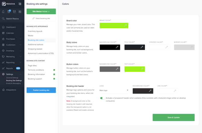Click the dark header background color swatch
Screen dimensions: 202x133
pyautogui.click(x=143, y=91)
